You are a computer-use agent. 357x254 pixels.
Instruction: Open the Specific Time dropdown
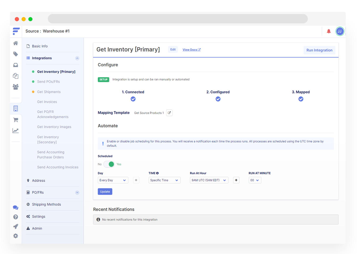(165, 180)
